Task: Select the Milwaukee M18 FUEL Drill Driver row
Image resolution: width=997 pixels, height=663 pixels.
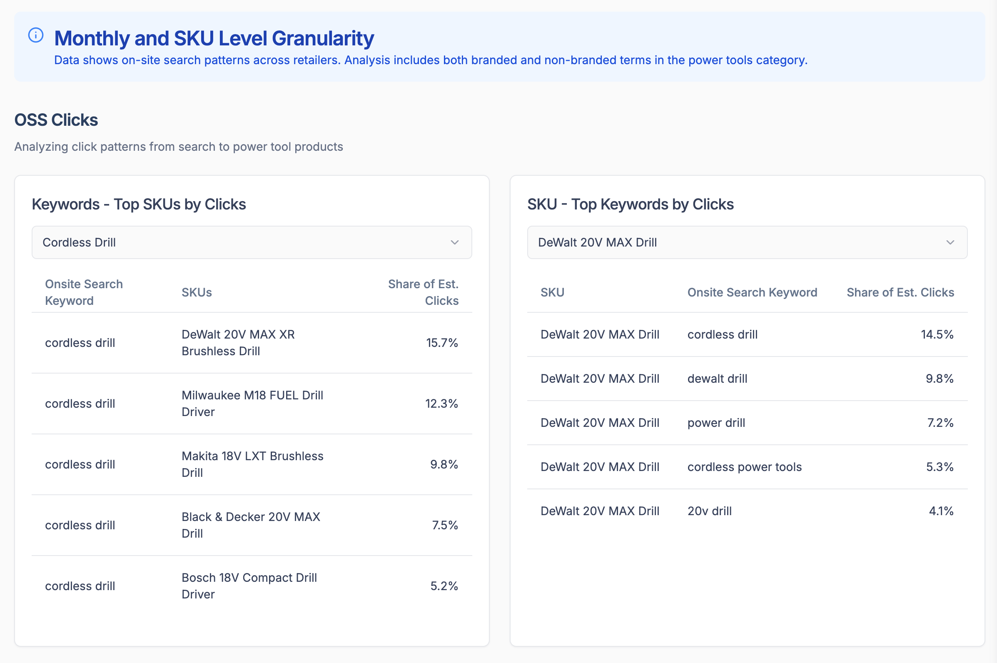Action: point(252,404)
